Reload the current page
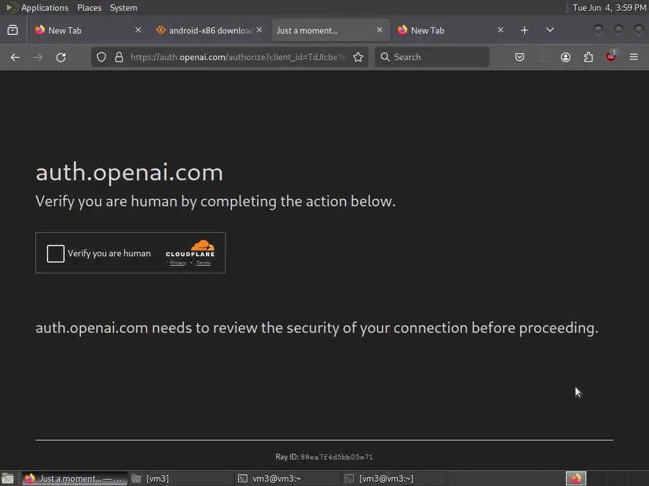 (61, 57)
